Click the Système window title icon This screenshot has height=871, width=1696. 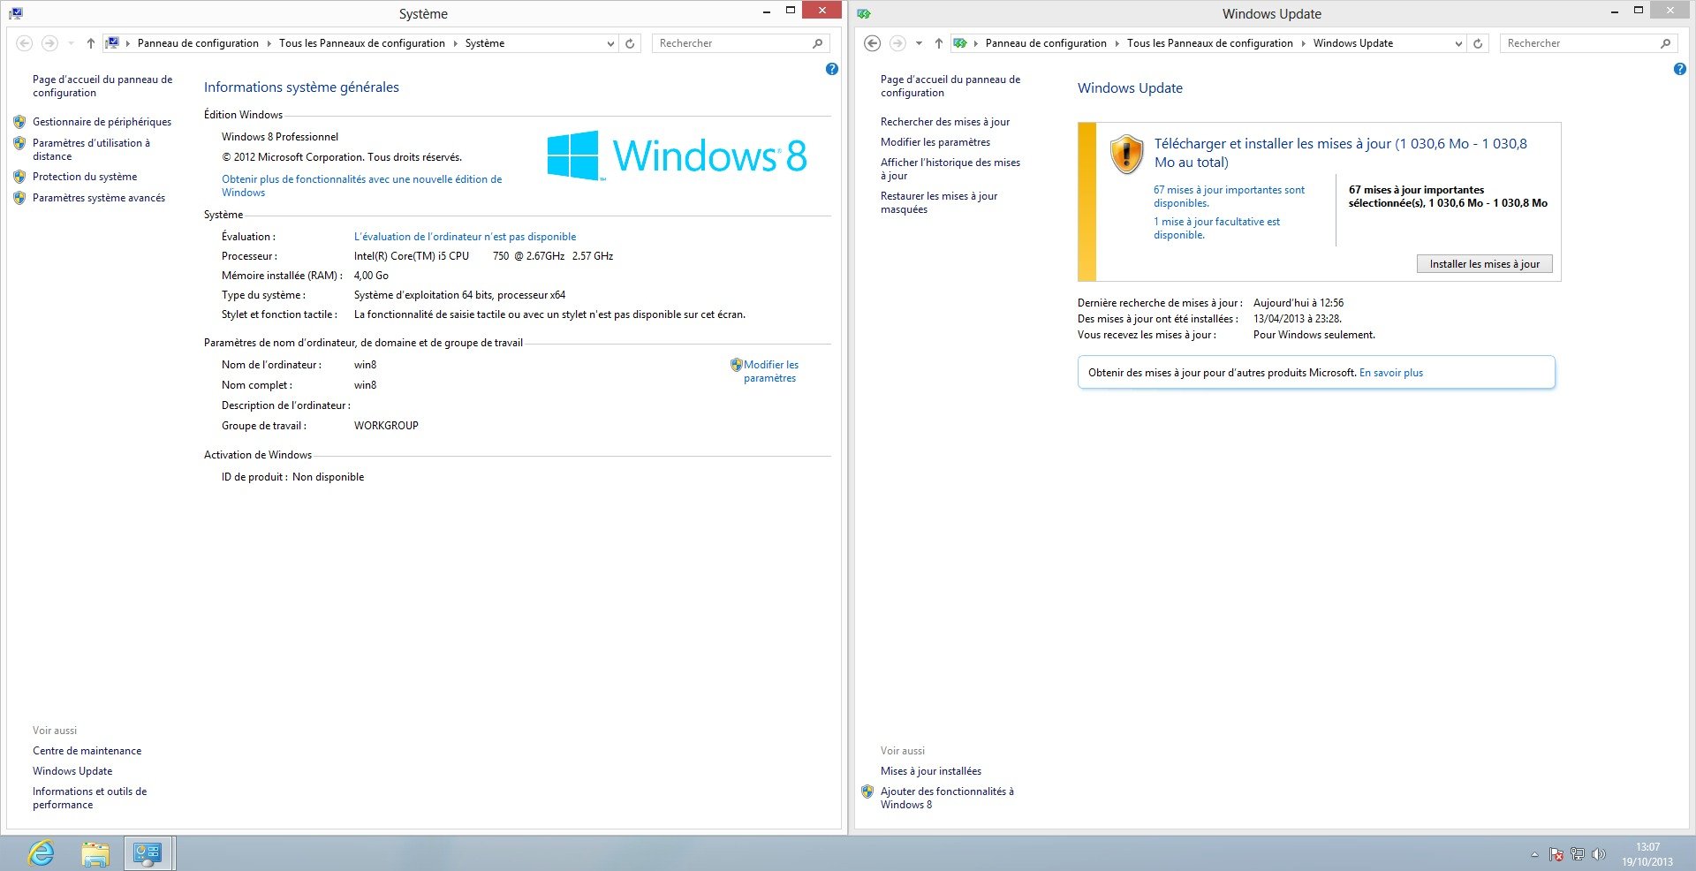click(16, 13)
